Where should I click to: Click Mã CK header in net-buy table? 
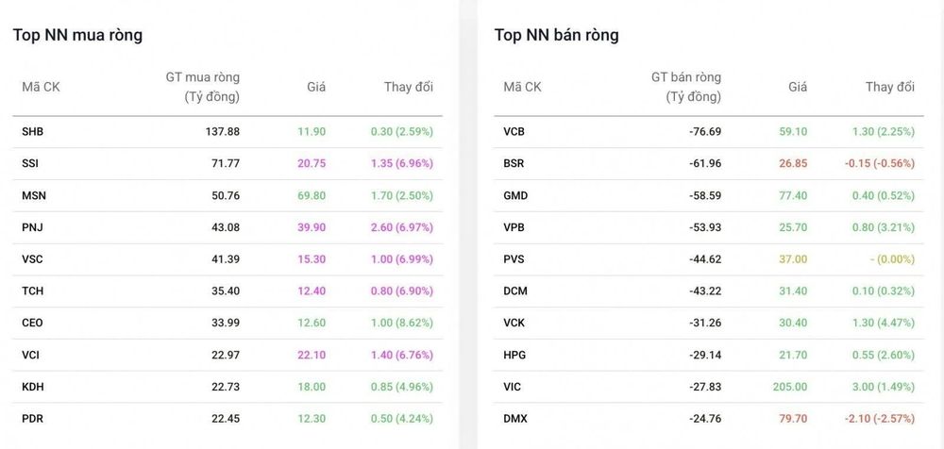click(x=41, y=87)
